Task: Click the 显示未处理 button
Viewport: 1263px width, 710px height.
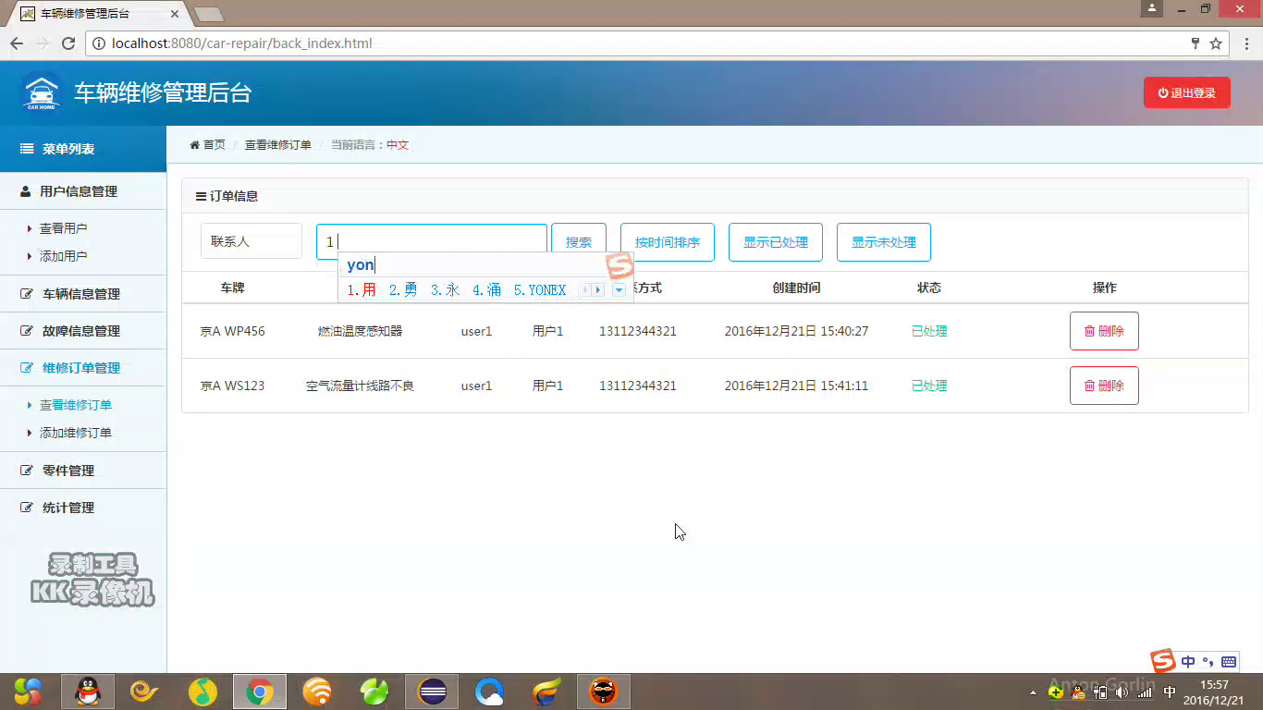Action: [x=884, y=242]
